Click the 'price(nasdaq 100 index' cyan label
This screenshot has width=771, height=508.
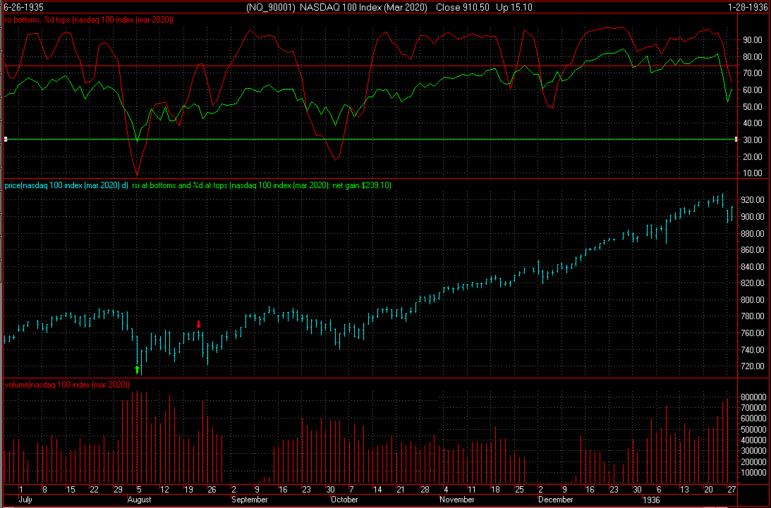click(x=66, y=185)
